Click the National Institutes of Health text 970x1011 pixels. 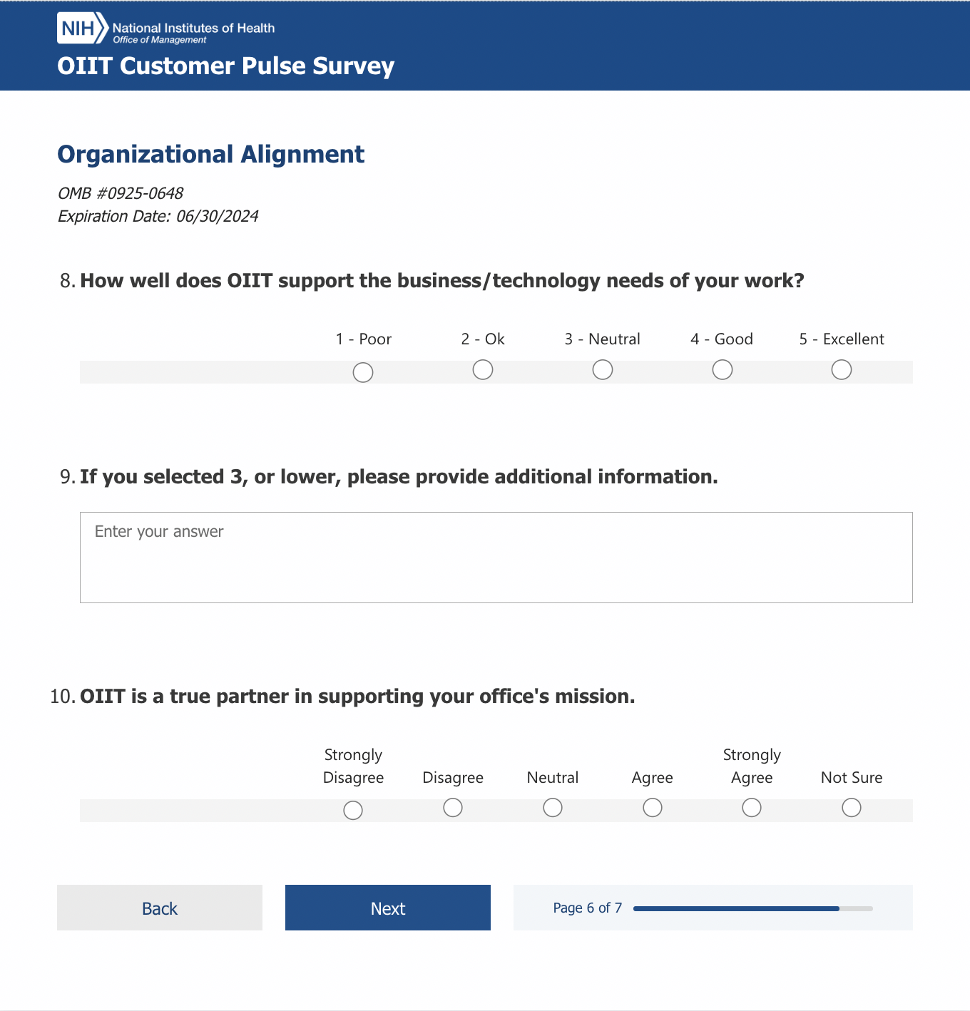193,28
